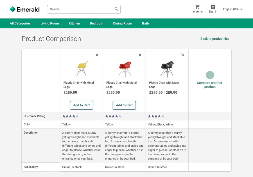Click the search magnifier icon
253x177 pixels.
coord(116,9)
